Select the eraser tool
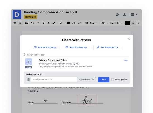The image size is (153, 113). point(74,23)
